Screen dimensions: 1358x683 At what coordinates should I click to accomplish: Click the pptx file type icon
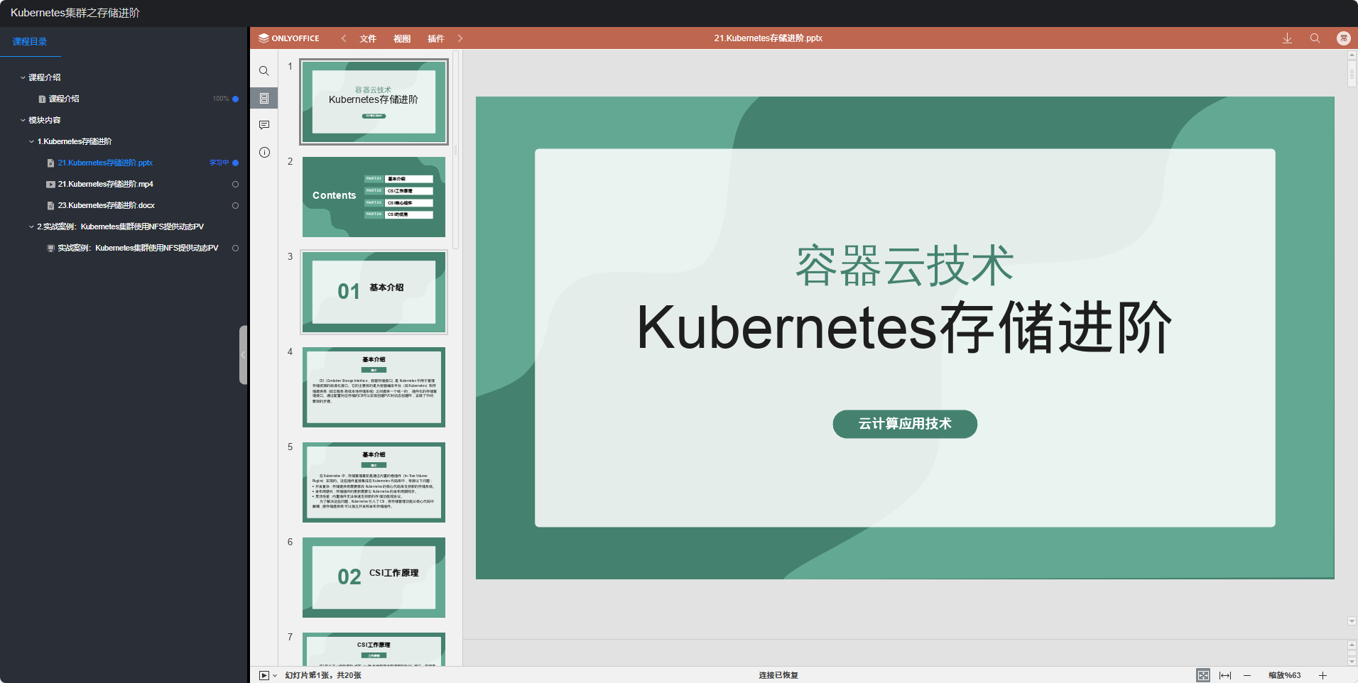(50, 163)
